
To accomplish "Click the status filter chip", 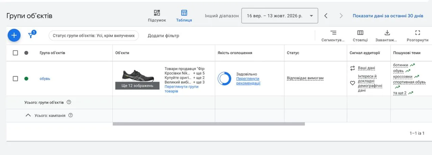I will [94, 35].
